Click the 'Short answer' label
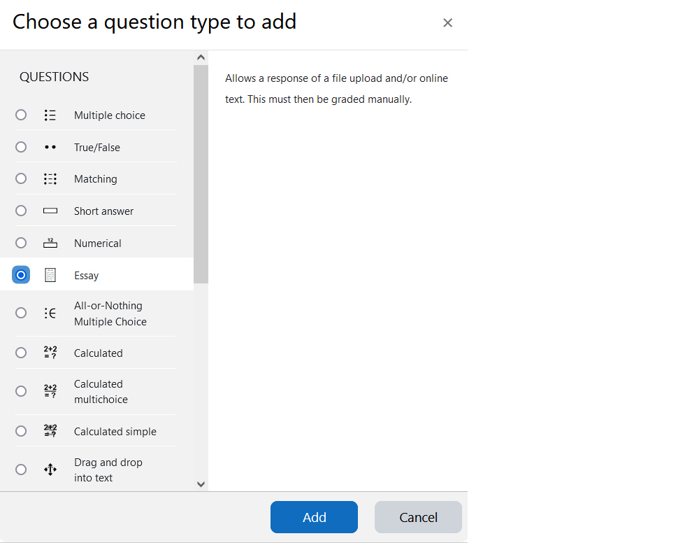The height and width of the screenshot is (543, 699). pyautogui.click(x=104, y=211)
